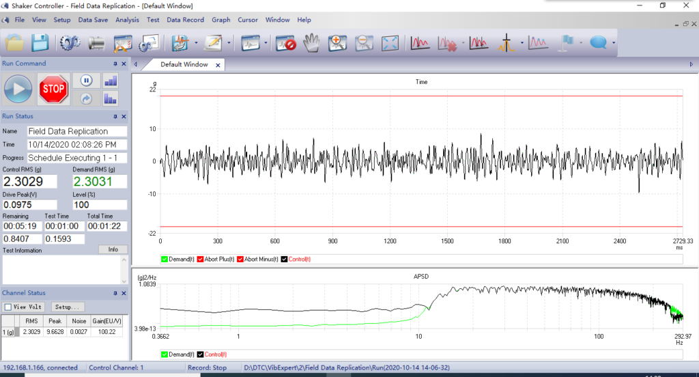The width and height of the screenshot is (699, 377).
Task: Select the Default Window tab
Action: pos(184,65)
